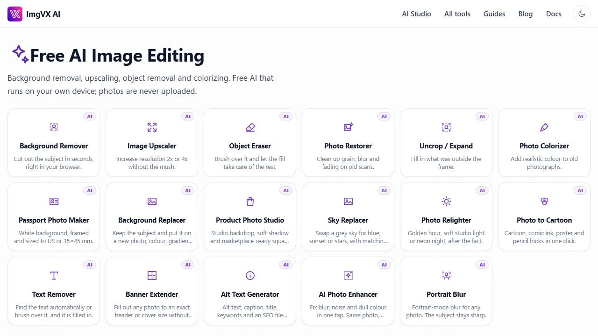Click the Banner Extender grid icon
Screen dimensions: 598x336
point(152,276)
